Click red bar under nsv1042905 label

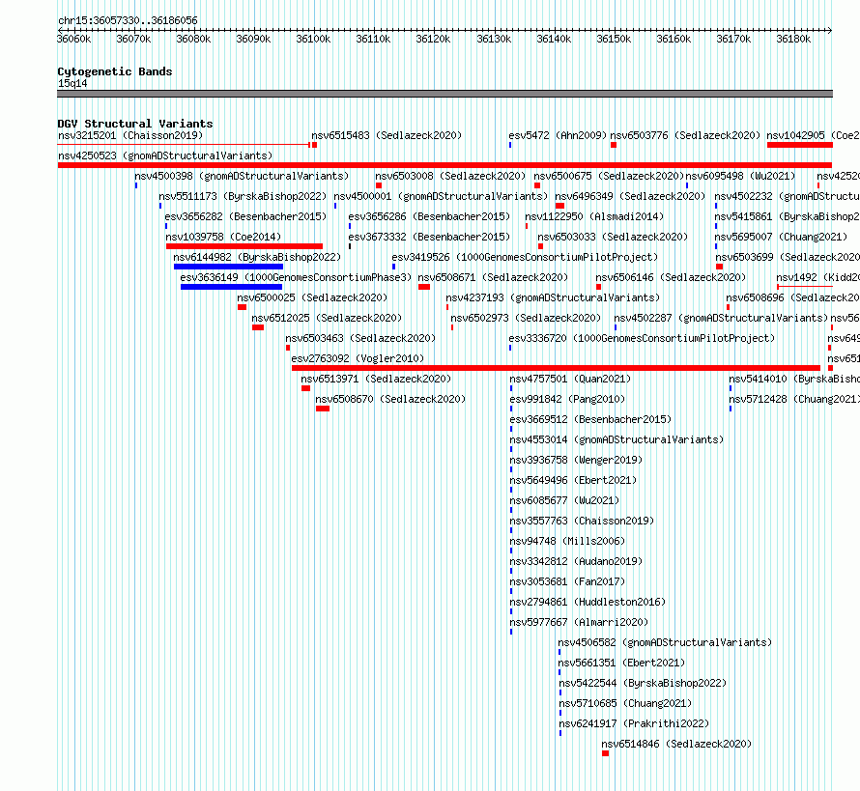[800, 145]
